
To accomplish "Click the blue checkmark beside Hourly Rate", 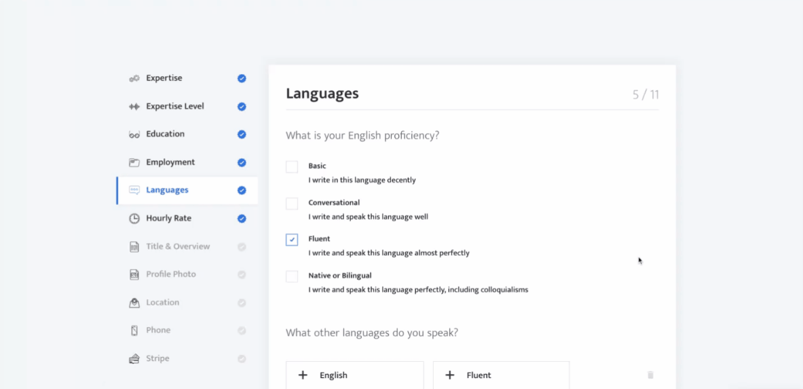I will click(242, 219).
